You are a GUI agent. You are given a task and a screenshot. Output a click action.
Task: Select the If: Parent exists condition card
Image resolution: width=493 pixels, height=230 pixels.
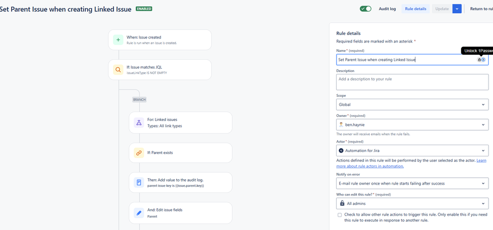click(181, 153)
